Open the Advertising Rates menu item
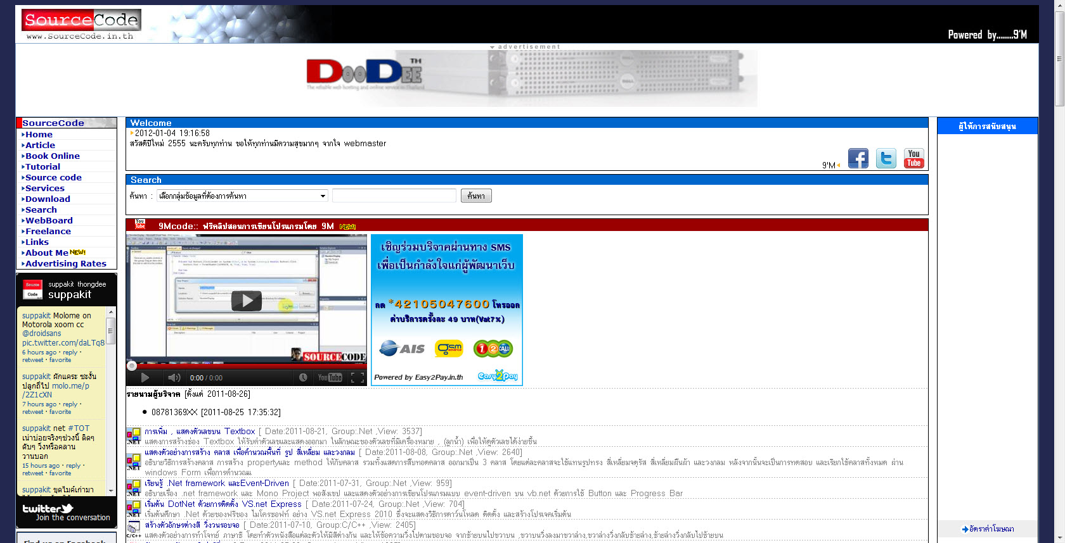1065x543 pixels. tap(65, 263)
